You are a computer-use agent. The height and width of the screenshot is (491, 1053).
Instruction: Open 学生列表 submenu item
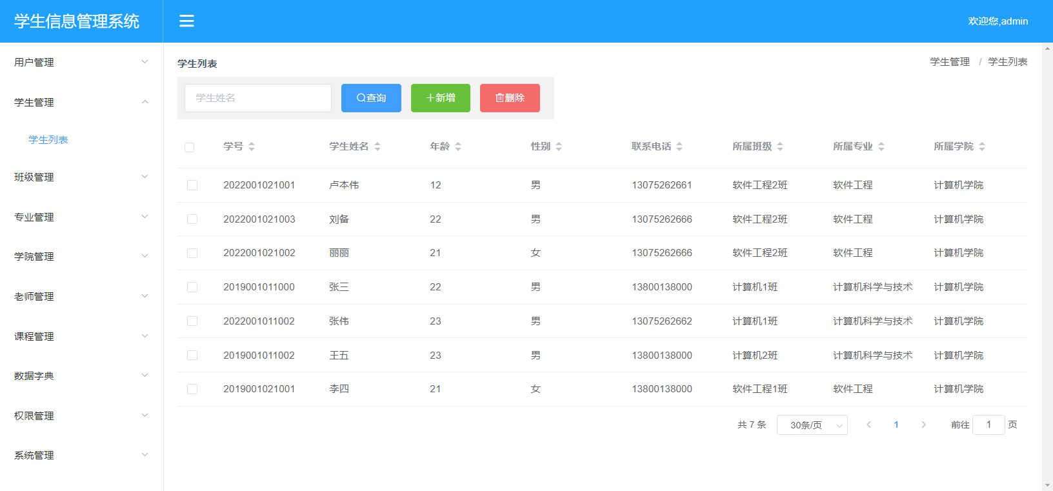(x=48, y=140)
